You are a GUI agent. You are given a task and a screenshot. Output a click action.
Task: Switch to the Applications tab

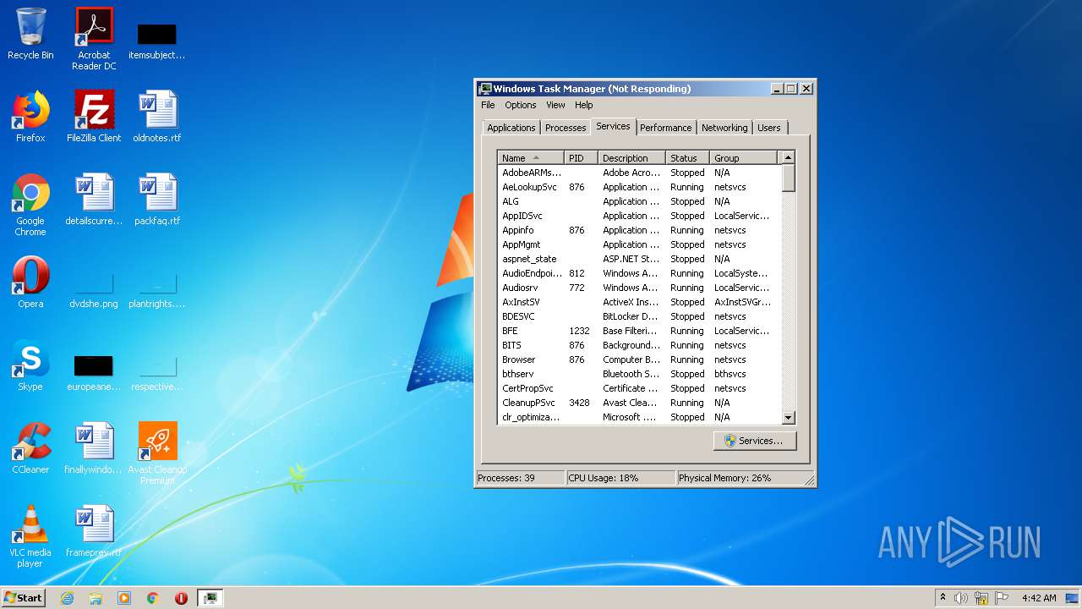click(511, 128)
